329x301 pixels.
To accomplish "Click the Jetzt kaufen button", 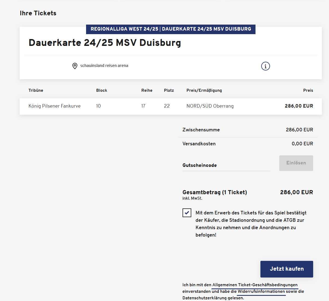I will coord(287,269).
